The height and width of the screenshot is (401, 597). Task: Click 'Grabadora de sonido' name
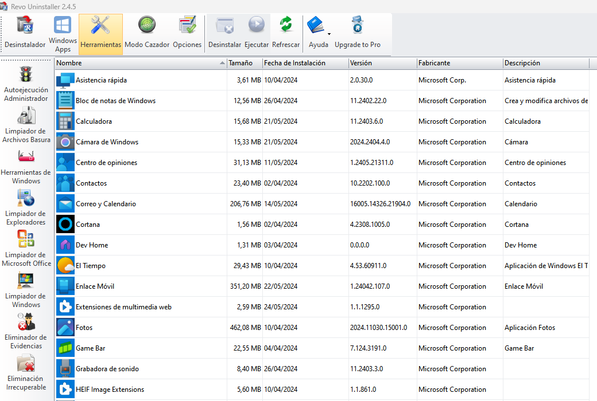(107, 369)
